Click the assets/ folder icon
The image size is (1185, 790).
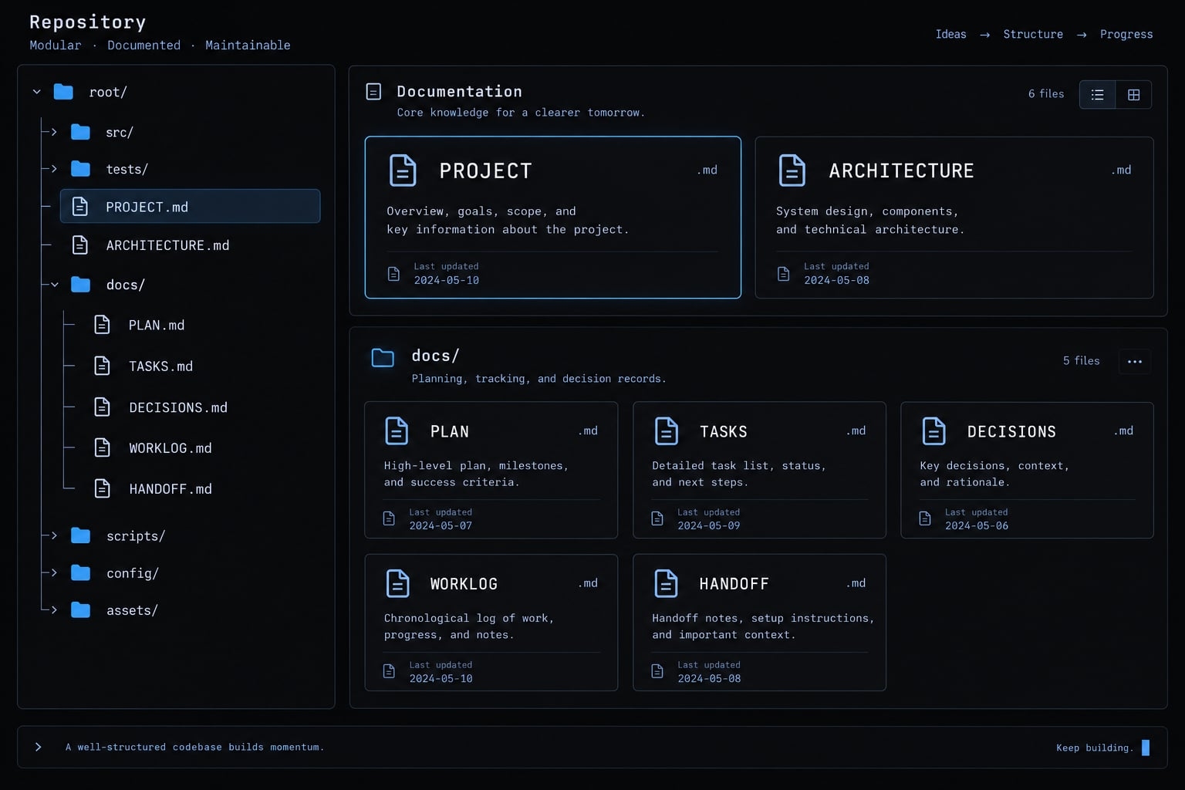coord(80,609)
